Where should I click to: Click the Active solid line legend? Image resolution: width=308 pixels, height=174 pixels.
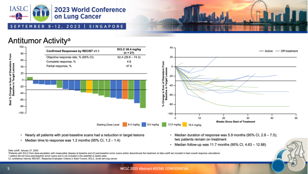pyautogui.click(x=266, y=51)
